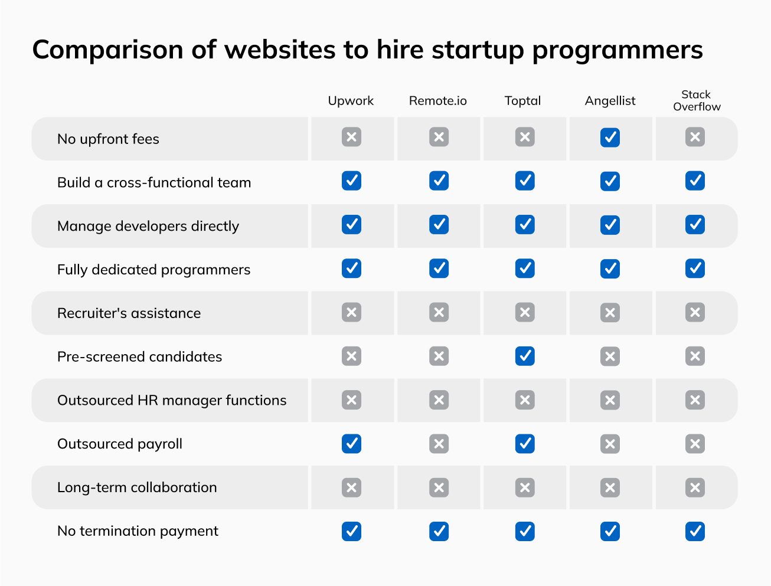Click Toptal's Pre-screened candidates checkmark
771x586 pixels.
[525, 356]
